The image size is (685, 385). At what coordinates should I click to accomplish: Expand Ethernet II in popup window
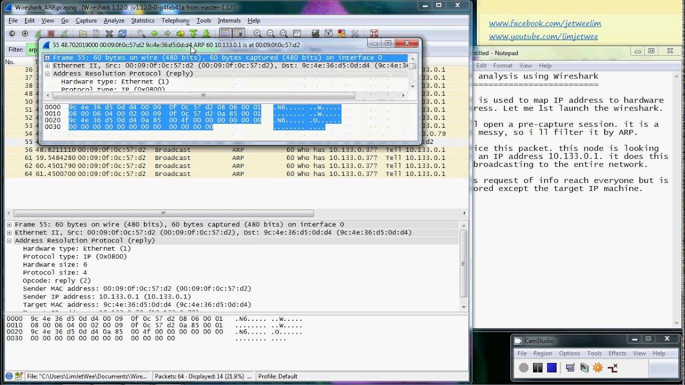pos(48,66)
